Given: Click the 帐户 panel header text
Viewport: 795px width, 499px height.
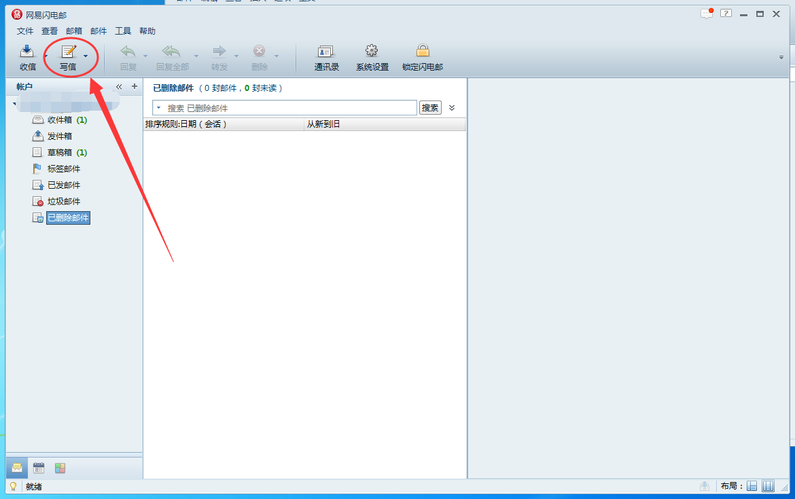Looking at the screenshot, I should [24, 87].
